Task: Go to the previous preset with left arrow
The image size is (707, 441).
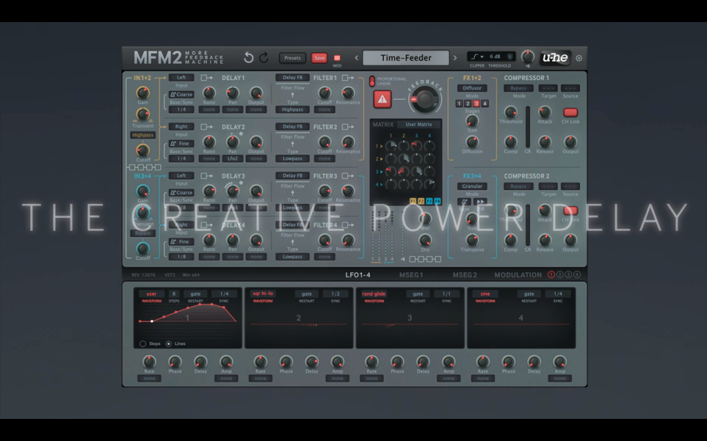Action: point(356,58)
